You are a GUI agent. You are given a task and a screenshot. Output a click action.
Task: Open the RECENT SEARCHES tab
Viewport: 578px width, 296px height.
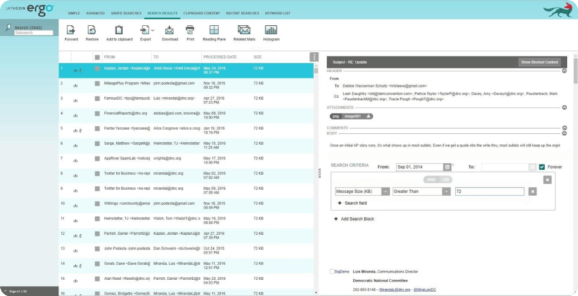click(x=243, y=13)
